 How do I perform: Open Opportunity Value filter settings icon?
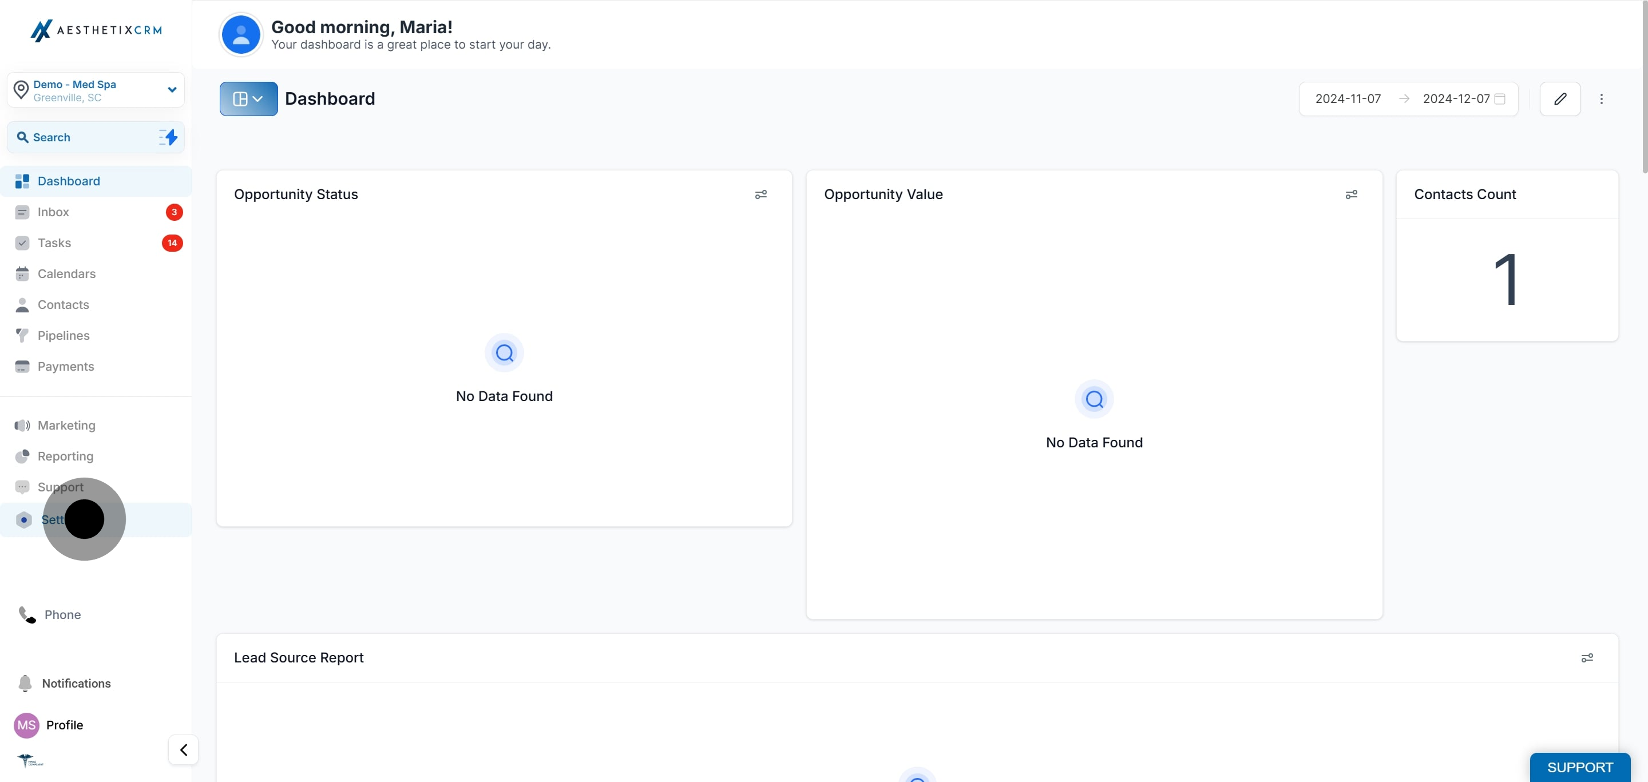click(x=1351, y=194)
